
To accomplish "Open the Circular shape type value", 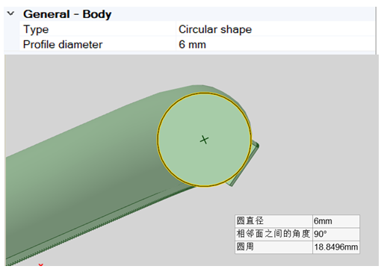I will point(215,29).
